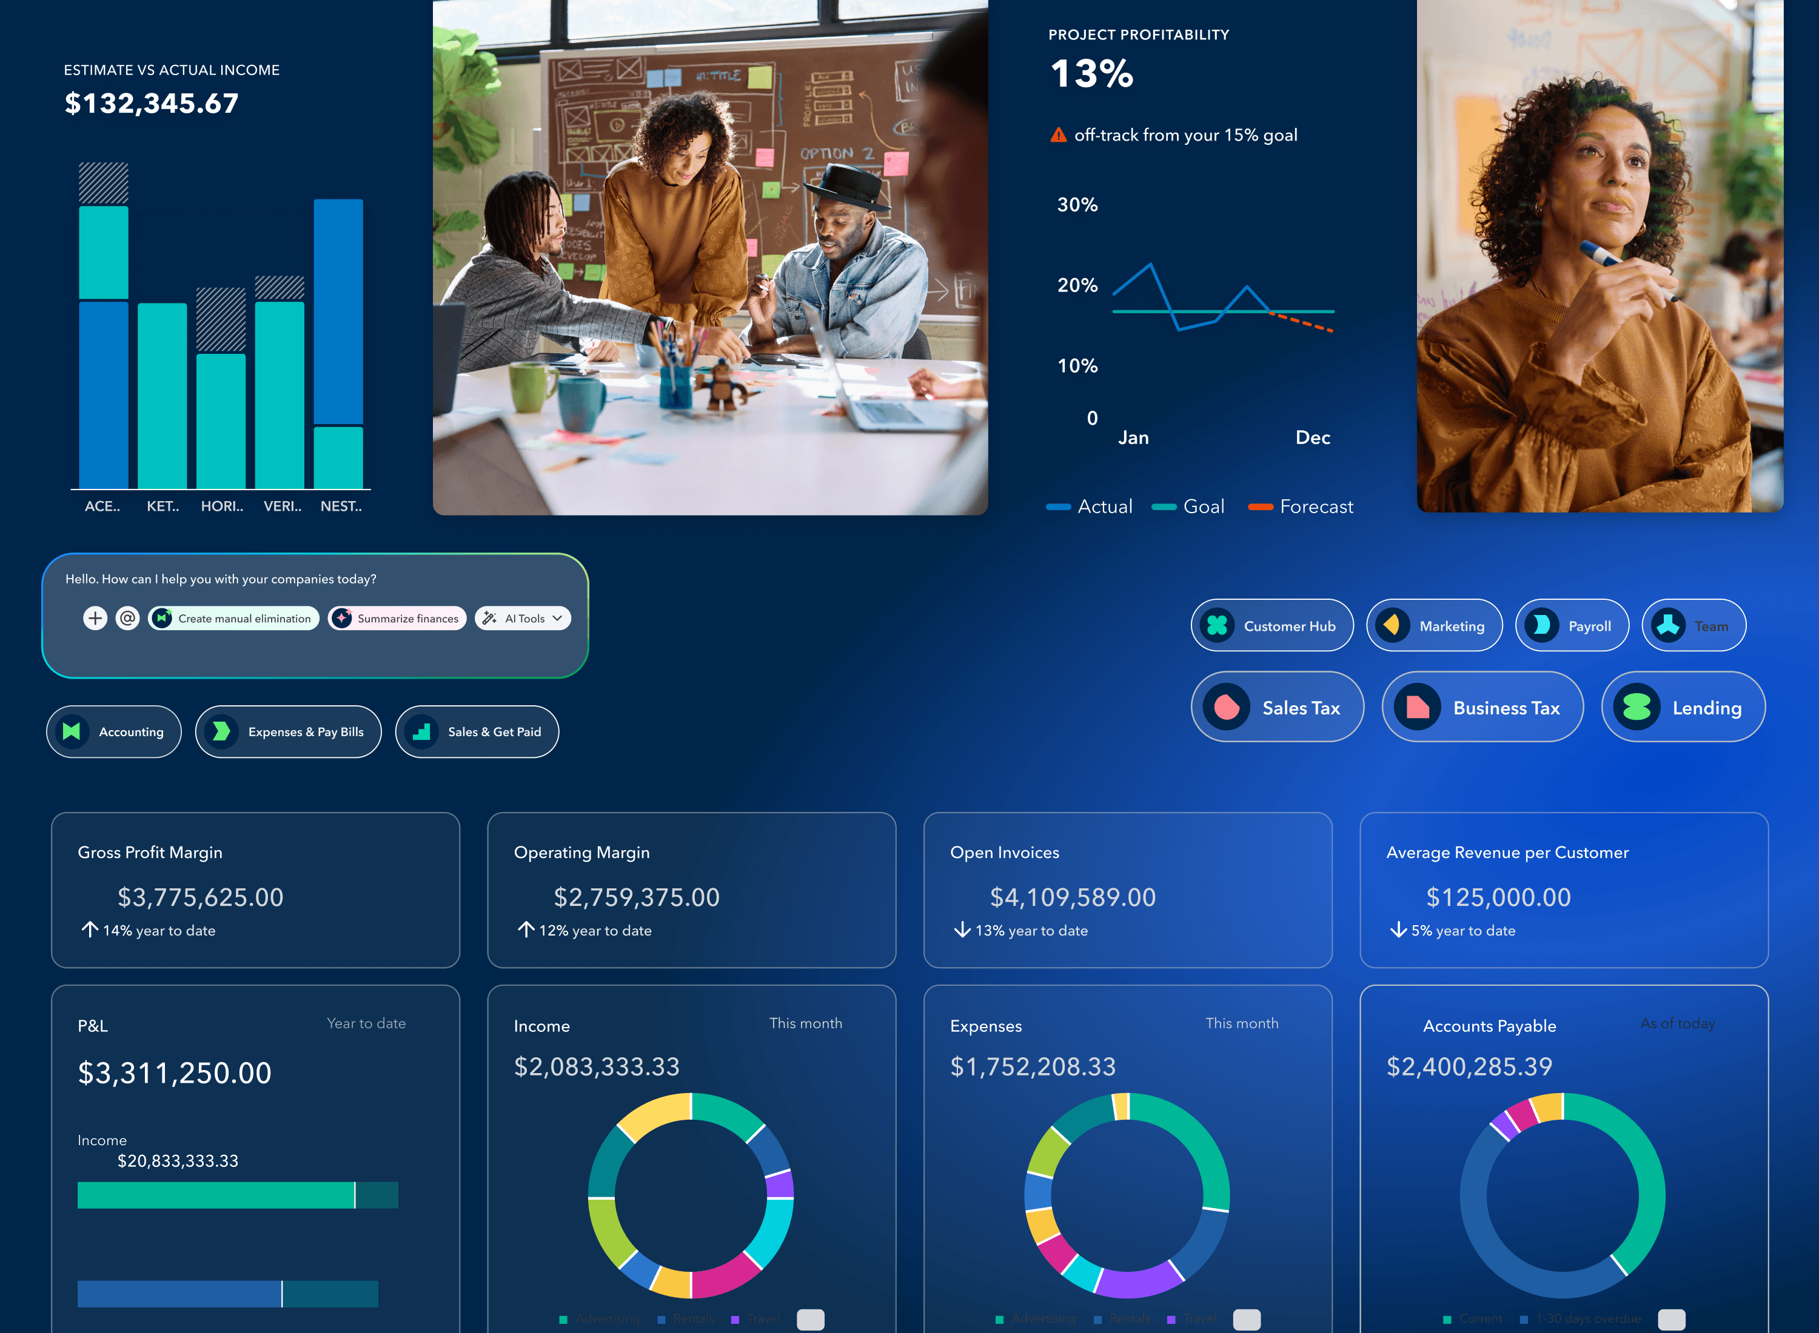This screenshot has height=1333, width=1819.
Task: Click the Summarize finances chip
Action: (x=397, y=618)
